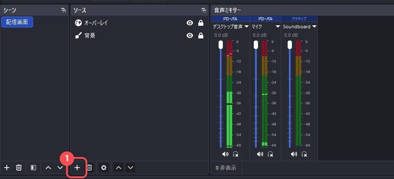Remove selected source with trash icon
This screenshot has width=394, height=179.
pos(89,168)
